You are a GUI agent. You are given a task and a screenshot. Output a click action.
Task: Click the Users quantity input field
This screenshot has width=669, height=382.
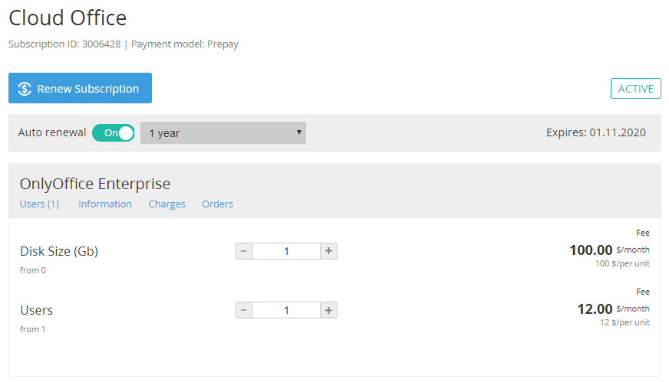pos(286,310)
